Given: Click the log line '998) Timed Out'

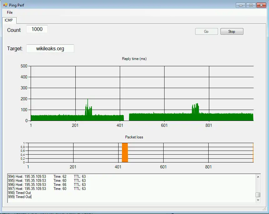Looking at the screenshot, I should tap(19, 193).
